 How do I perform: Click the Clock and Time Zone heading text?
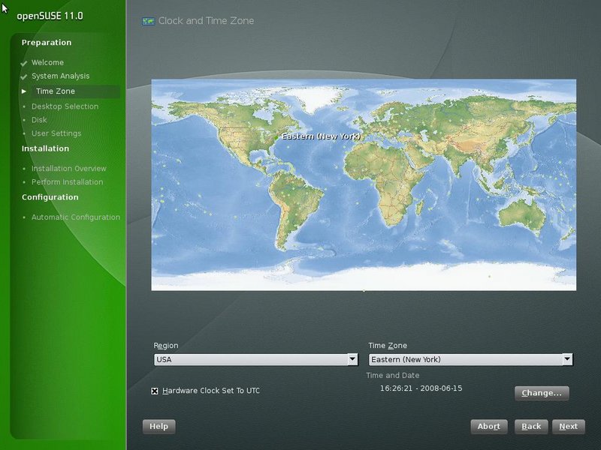206,21
